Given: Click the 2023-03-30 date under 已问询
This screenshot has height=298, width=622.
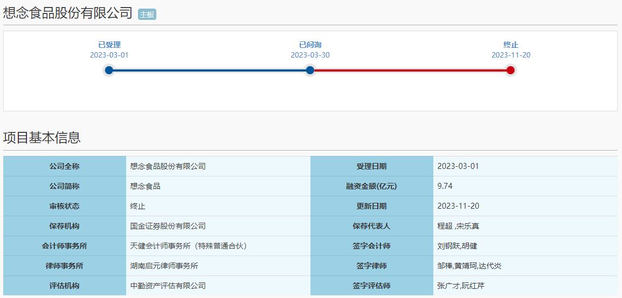Looking at the screenshot, I should tap(310, 55).
